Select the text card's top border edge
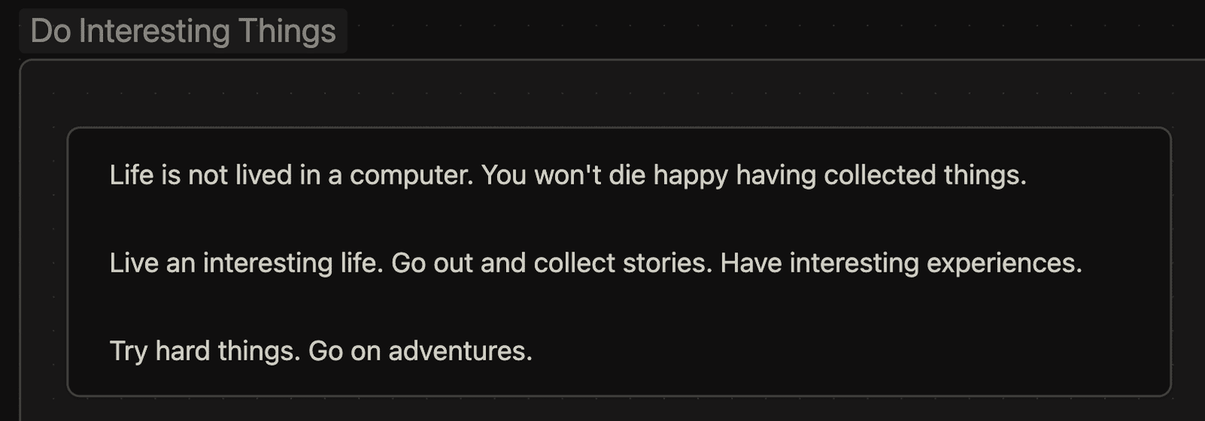 pos(619,128)
